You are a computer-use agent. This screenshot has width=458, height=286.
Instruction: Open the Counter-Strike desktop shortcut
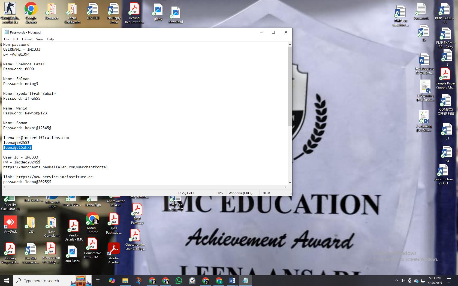(x=10, y=13)
